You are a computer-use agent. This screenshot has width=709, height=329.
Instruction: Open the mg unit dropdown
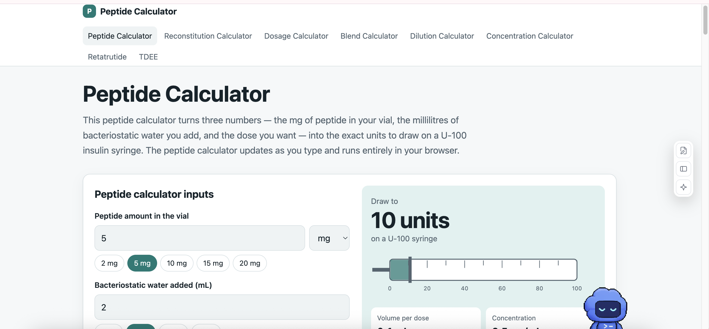[x=329, y=238]
